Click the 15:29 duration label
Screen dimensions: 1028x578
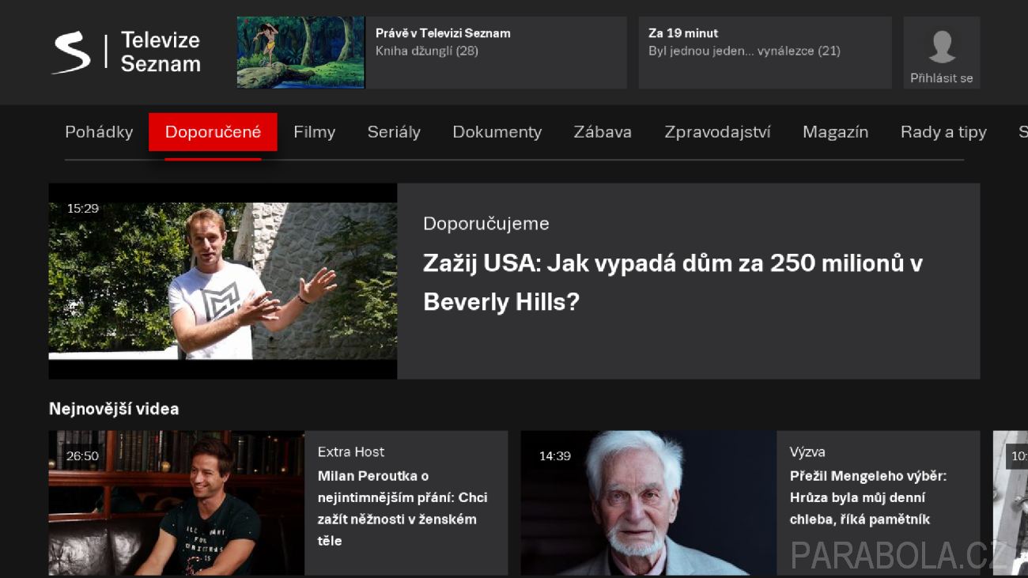(x=82, y=209)
